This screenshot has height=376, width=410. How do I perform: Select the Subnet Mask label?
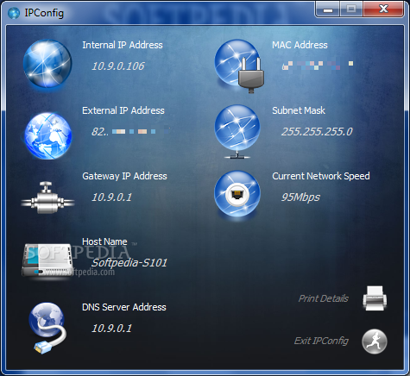[x=299, y=110]
